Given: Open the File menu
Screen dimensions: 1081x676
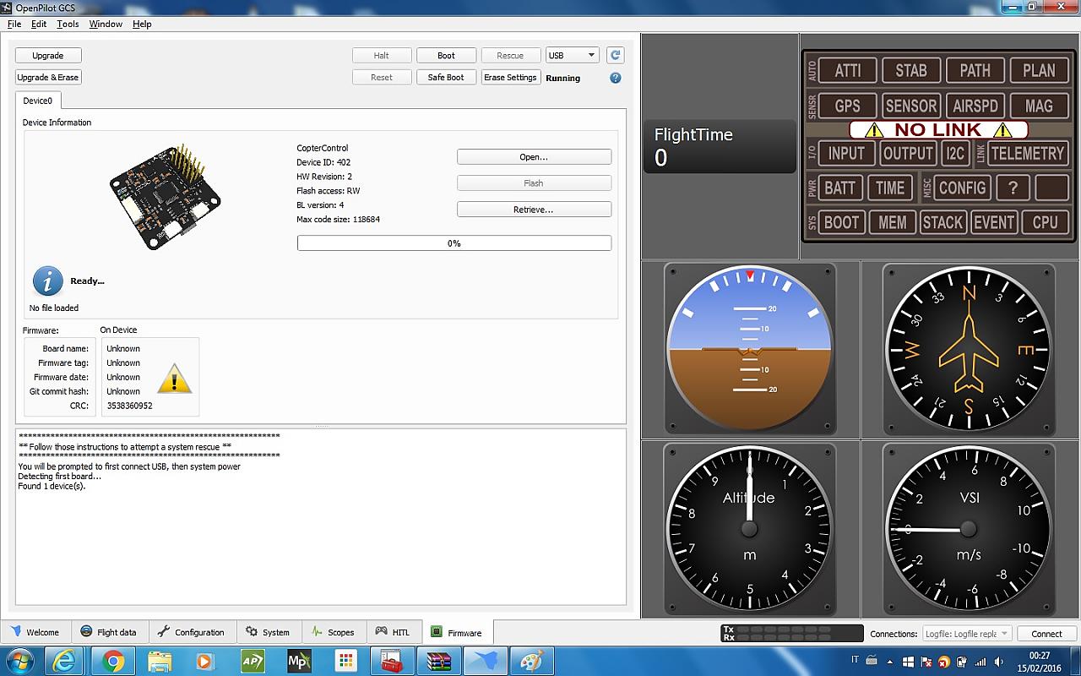Looking at the screenshot, I should [x=14, y=24].
